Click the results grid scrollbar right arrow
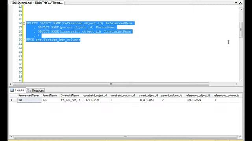Image resolution: width=252 pixels, height=141 pixels. pos(240,137)
